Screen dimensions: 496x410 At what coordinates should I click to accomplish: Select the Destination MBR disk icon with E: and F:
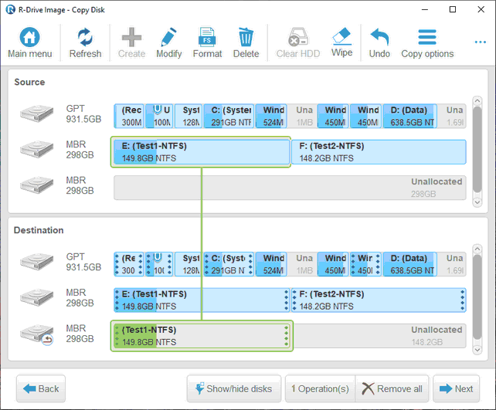(36, 297)
